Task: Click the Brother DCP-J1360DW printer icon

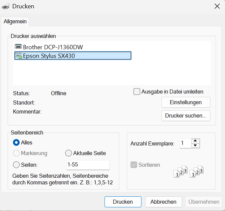Action: coord(18,47)
